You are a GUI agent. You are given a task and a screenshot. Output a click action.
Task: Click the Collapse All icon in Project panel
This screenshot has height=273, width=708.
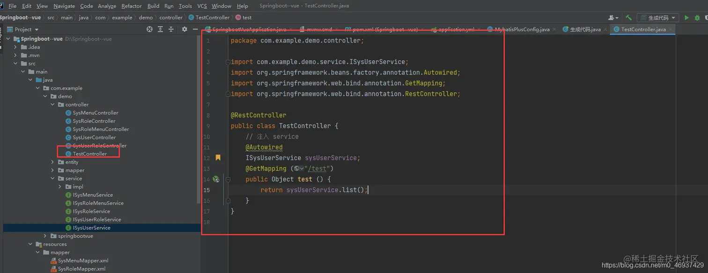[171, 29]
